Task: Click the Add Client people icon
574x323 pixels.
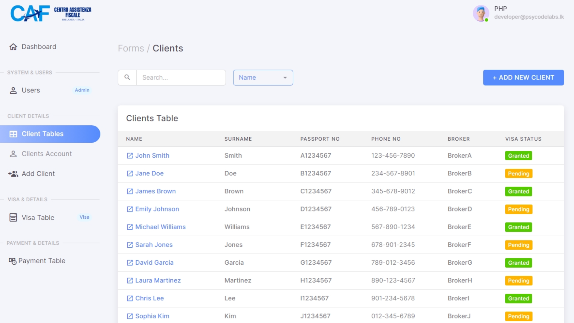Action: click(x=13, y=174)
